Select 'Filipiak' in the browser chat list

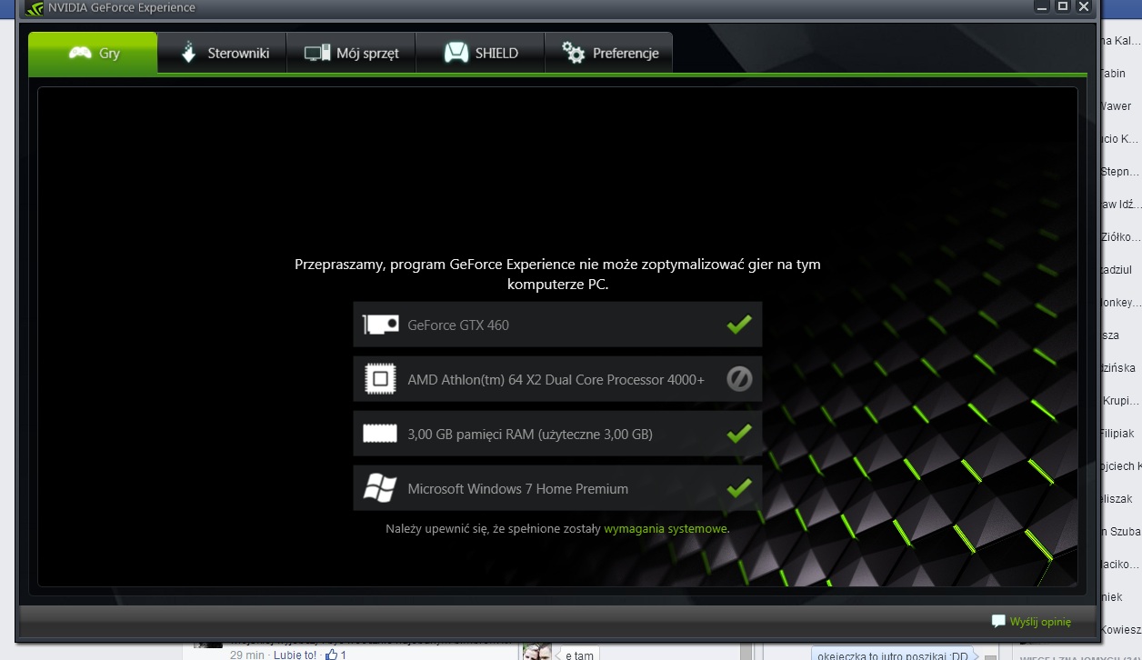pos(1117,433)
